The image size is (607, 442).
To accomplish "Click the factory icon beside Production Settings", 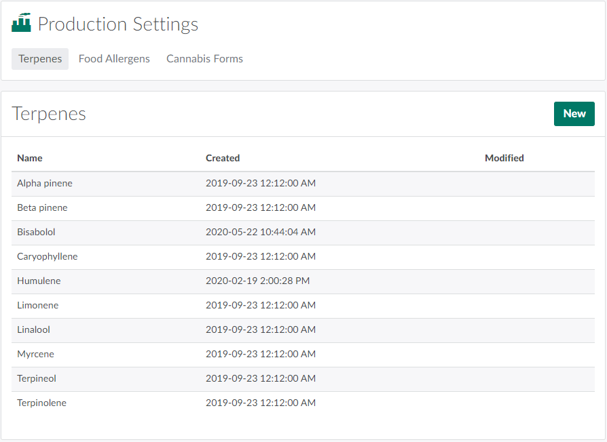I will pos(21,23).
